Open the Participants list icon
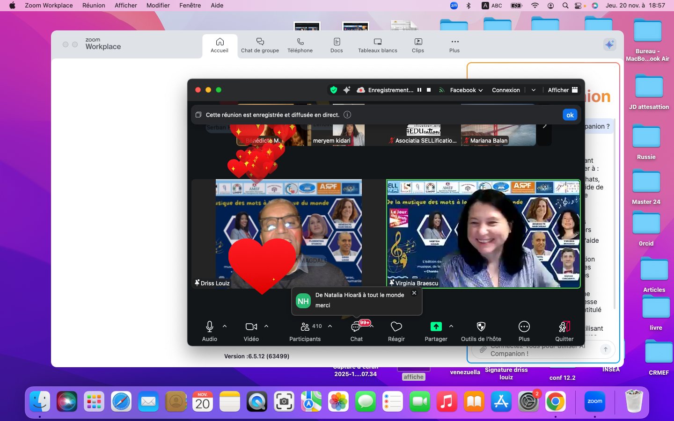 tap(305, 327)
